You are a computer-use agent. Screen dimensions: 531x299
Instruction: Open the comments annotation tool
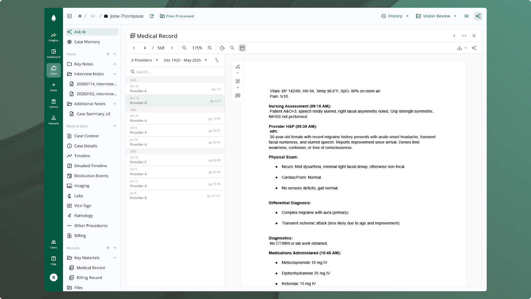click(x=238, y=96)
